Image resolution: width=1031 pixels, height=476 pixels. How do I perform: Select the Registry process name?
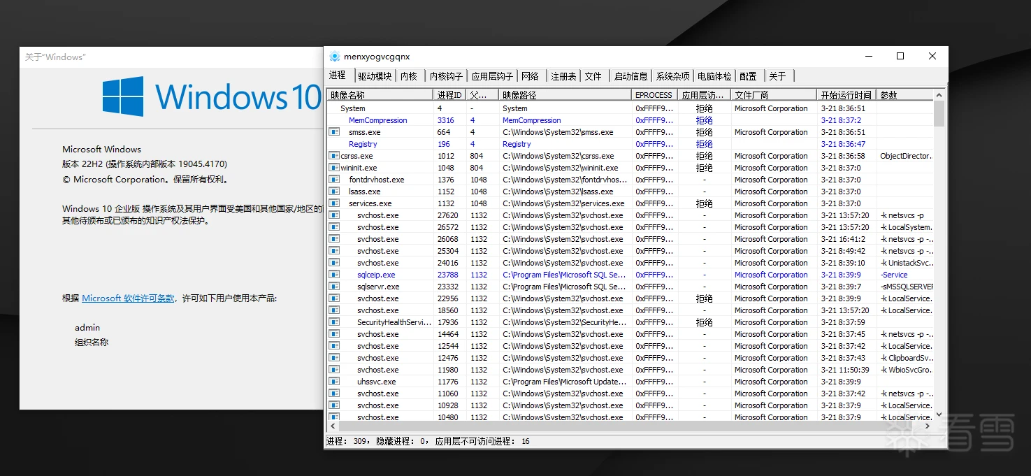363,144
